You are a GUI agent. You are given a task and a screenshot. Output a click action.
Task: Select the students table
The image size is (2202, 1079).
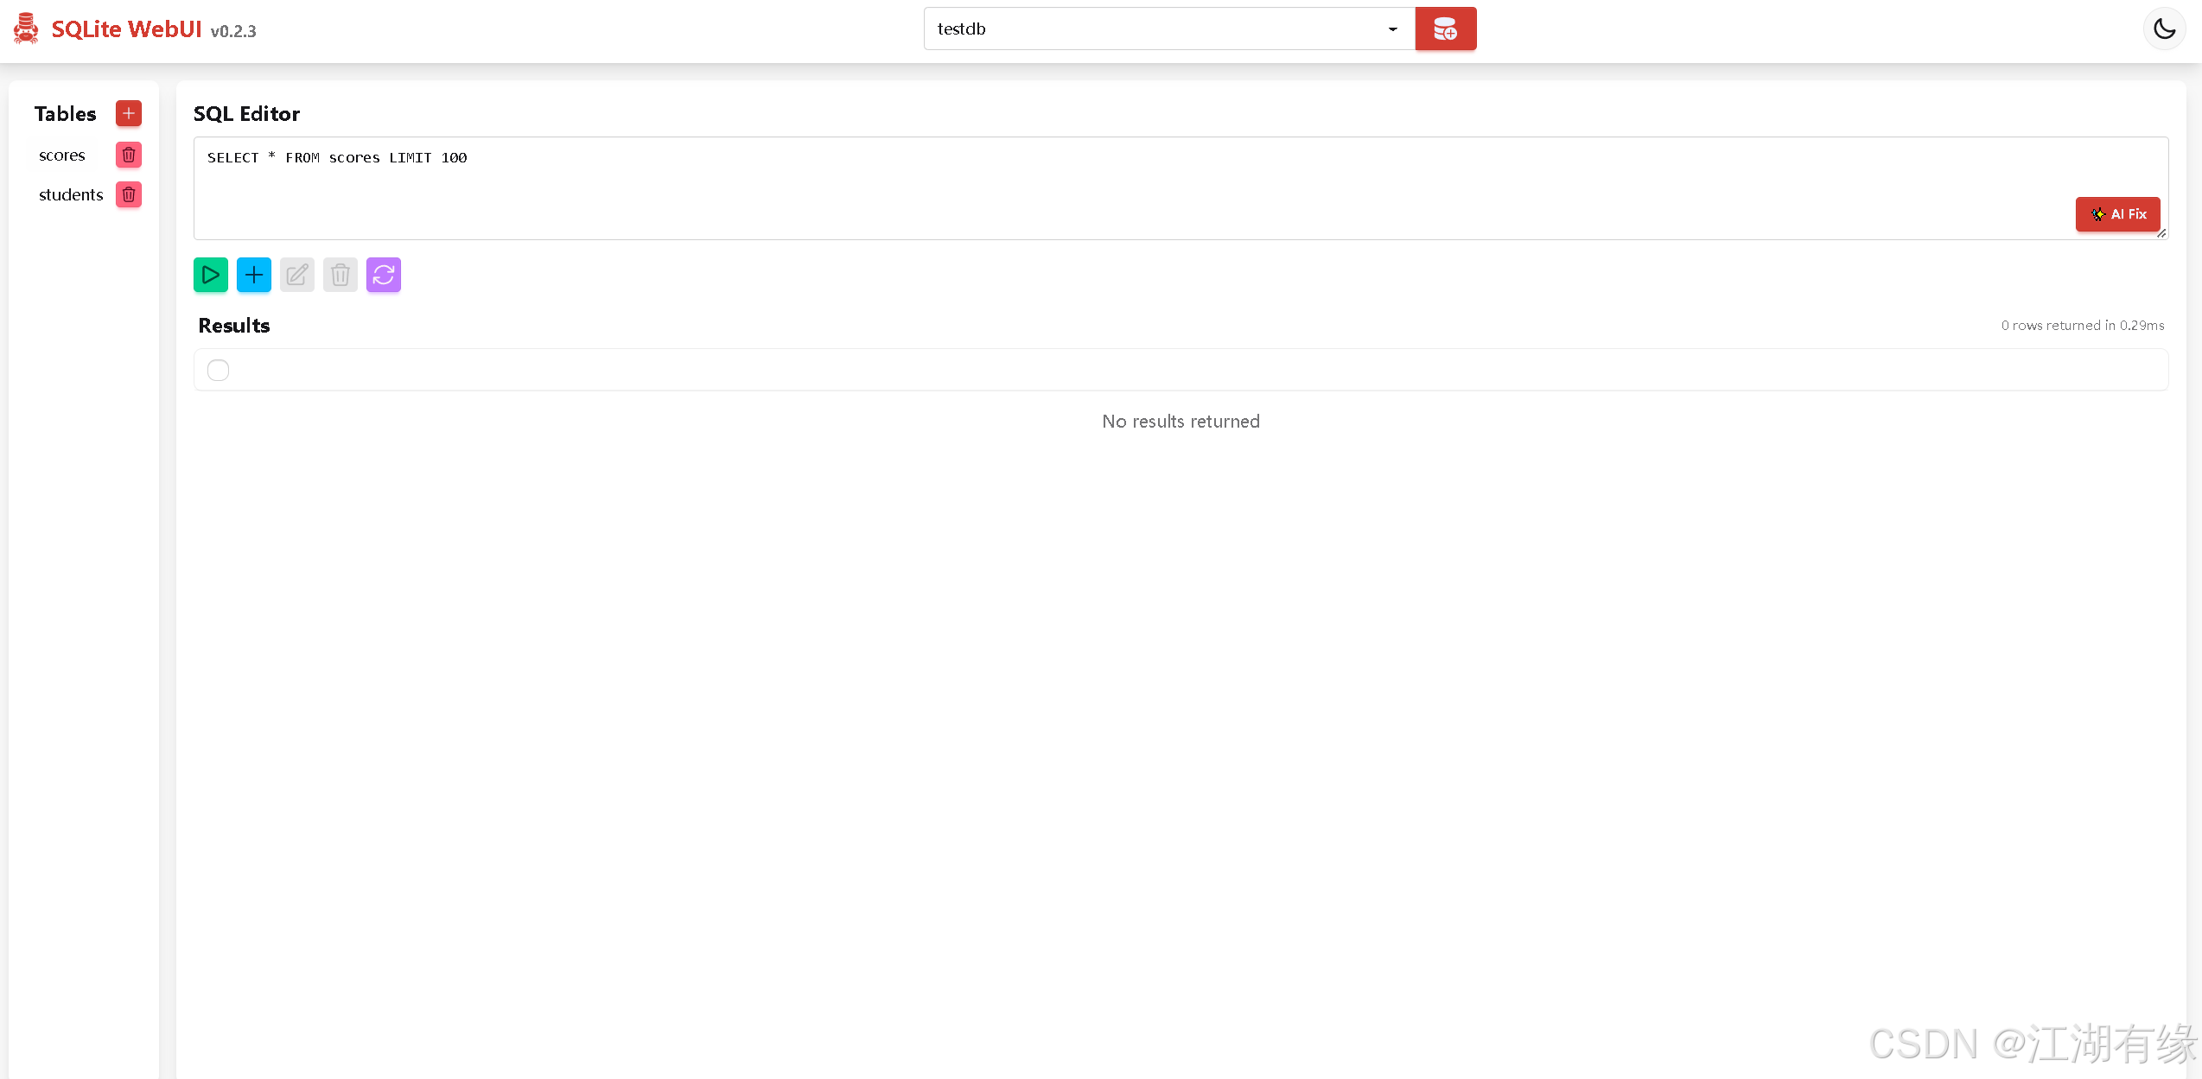point(71,195)
